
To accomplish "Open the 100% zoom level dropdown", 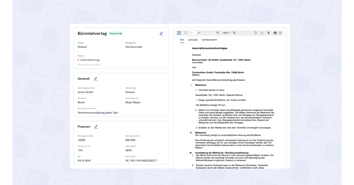I will point(226,33).
